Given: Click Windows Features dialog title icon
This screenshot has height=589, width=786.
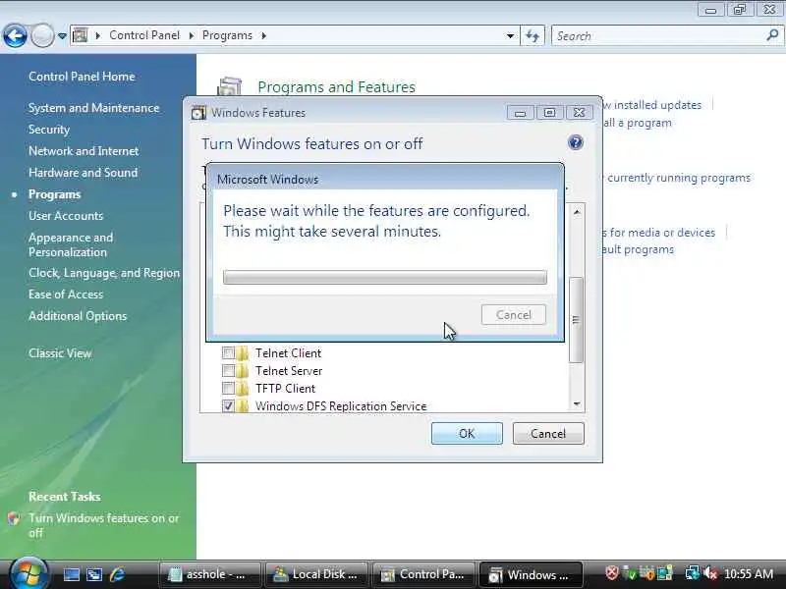Looking at the screenshot, I should click(198, 113).
